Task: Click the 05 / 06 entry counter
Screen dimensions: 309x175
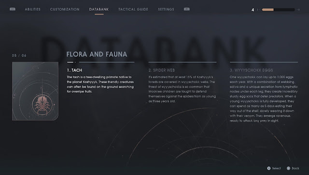Action: 19,55
